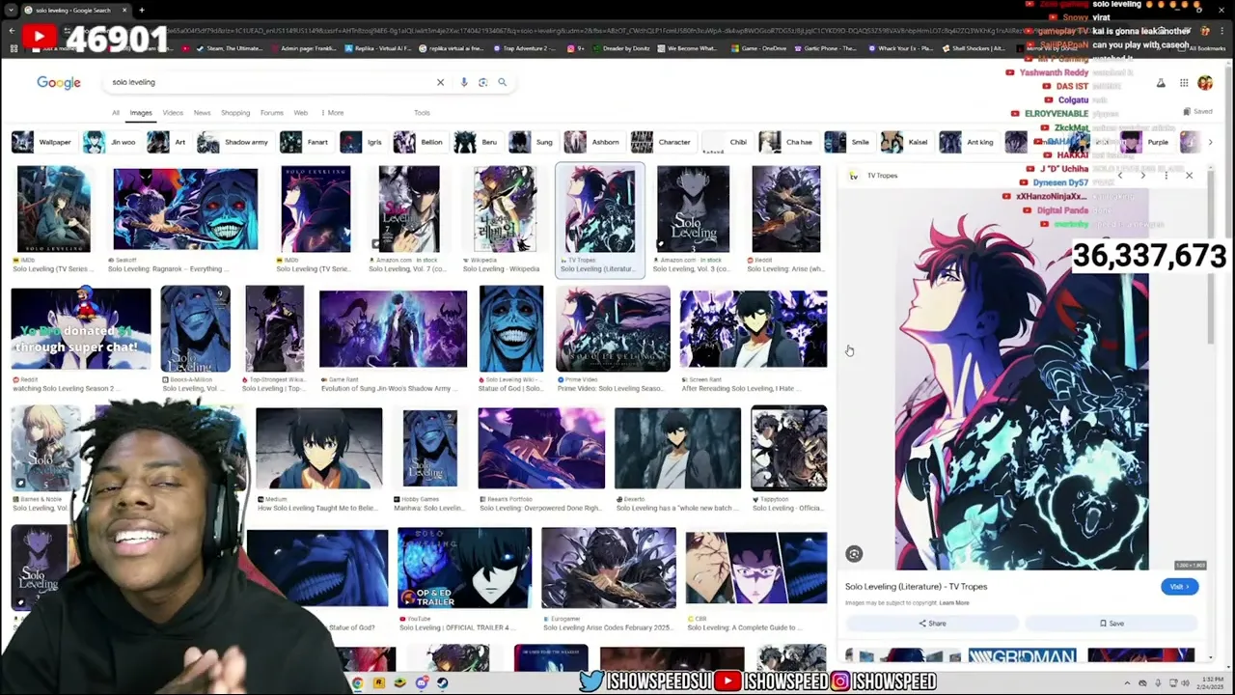Open the Steam icon in the taskbar
Screen dimensions: 1235x695
pyautogui.click(x=442, y=683)
